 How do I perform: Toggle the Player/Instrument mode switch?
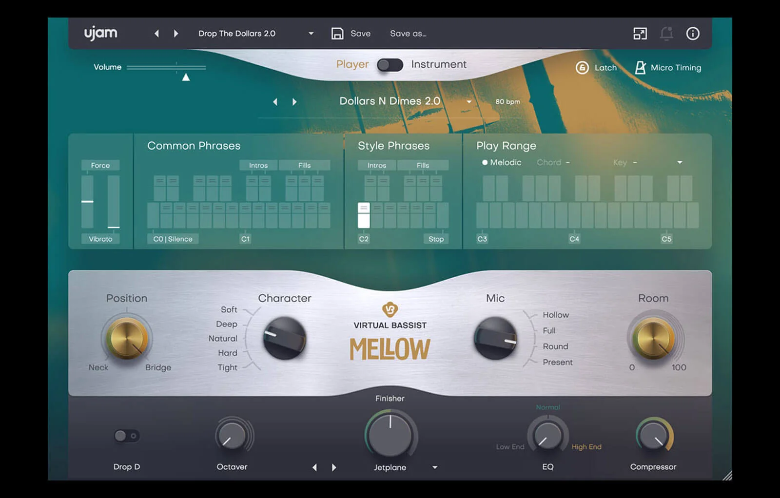click(390, 65)
